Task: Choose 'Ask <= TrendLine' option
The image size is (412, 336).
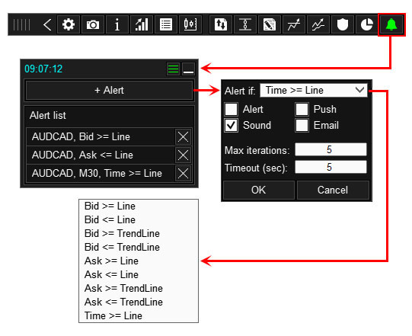Action: (x=139, y=302)
